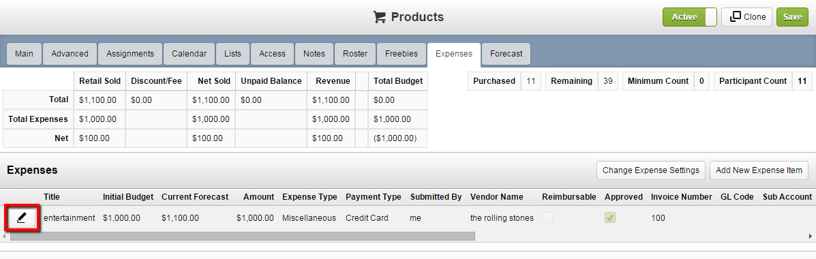The image size is (816, 259).
Task: Add New Expense Item
Action: [759, 170]
